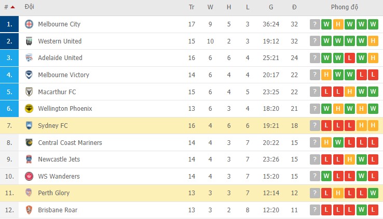383x219 pixels.
Task: Open the WS Wanderers team page
Action: click(x=59, y=176)
